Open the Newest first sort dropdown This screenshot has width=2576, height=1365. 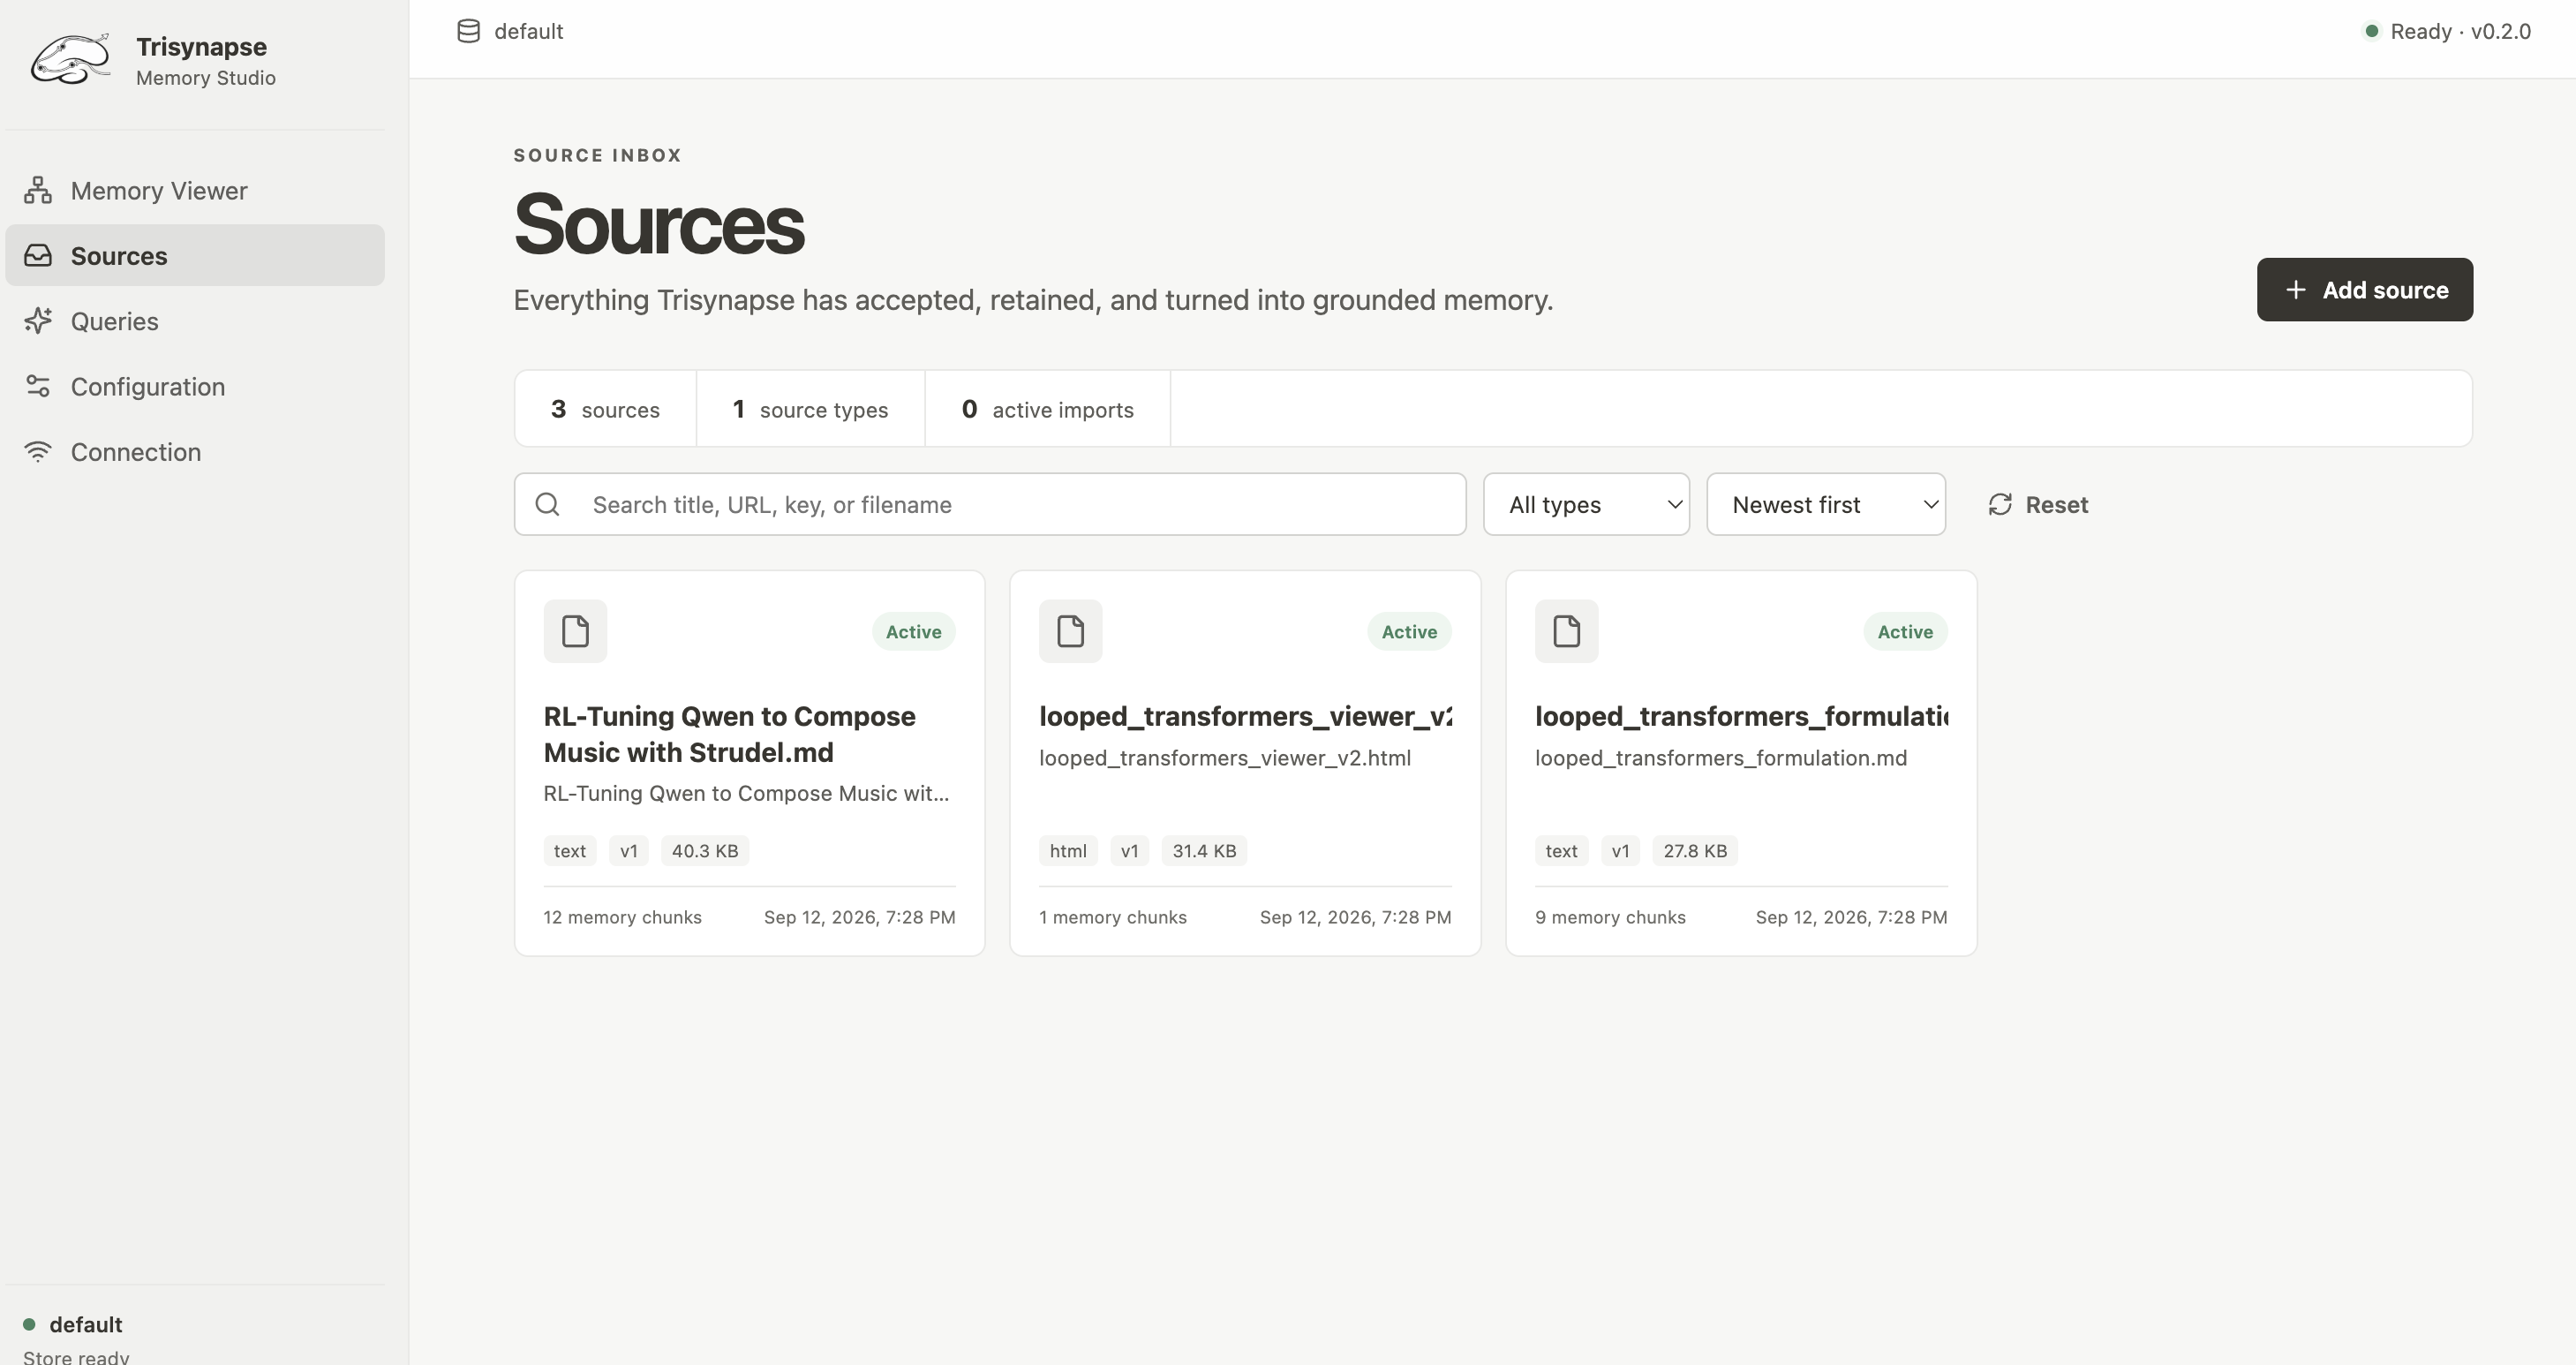pyautogui.click(x=1825, y=504)
